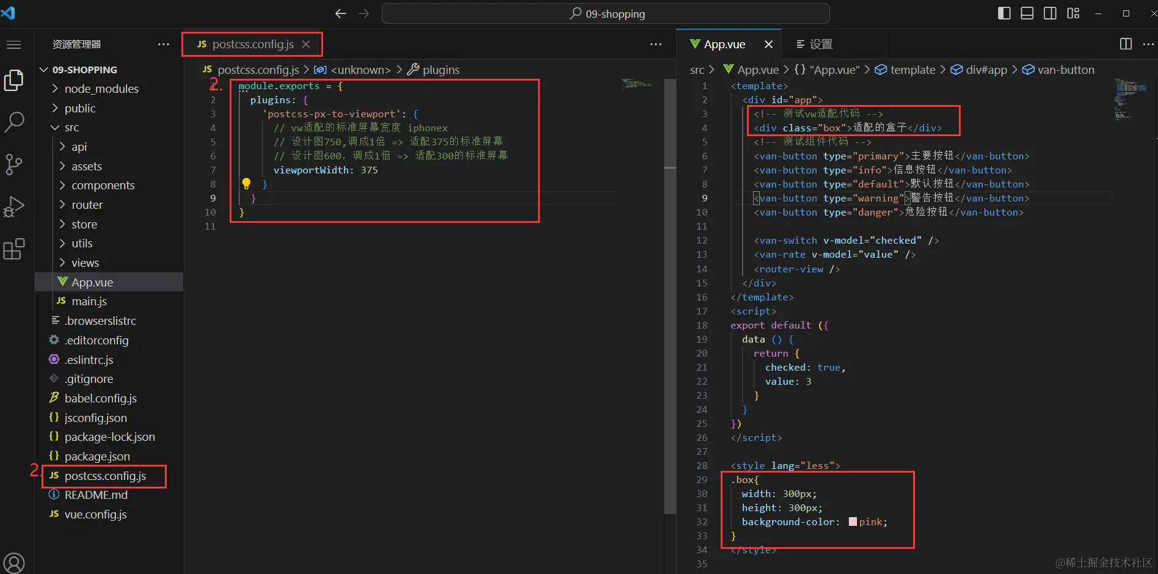Click the left editor vertical scrollbar

pos(670,296)
